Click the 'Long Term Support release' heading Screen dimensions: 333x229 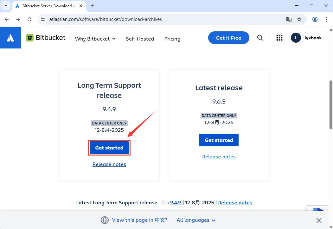pos(109,90)
